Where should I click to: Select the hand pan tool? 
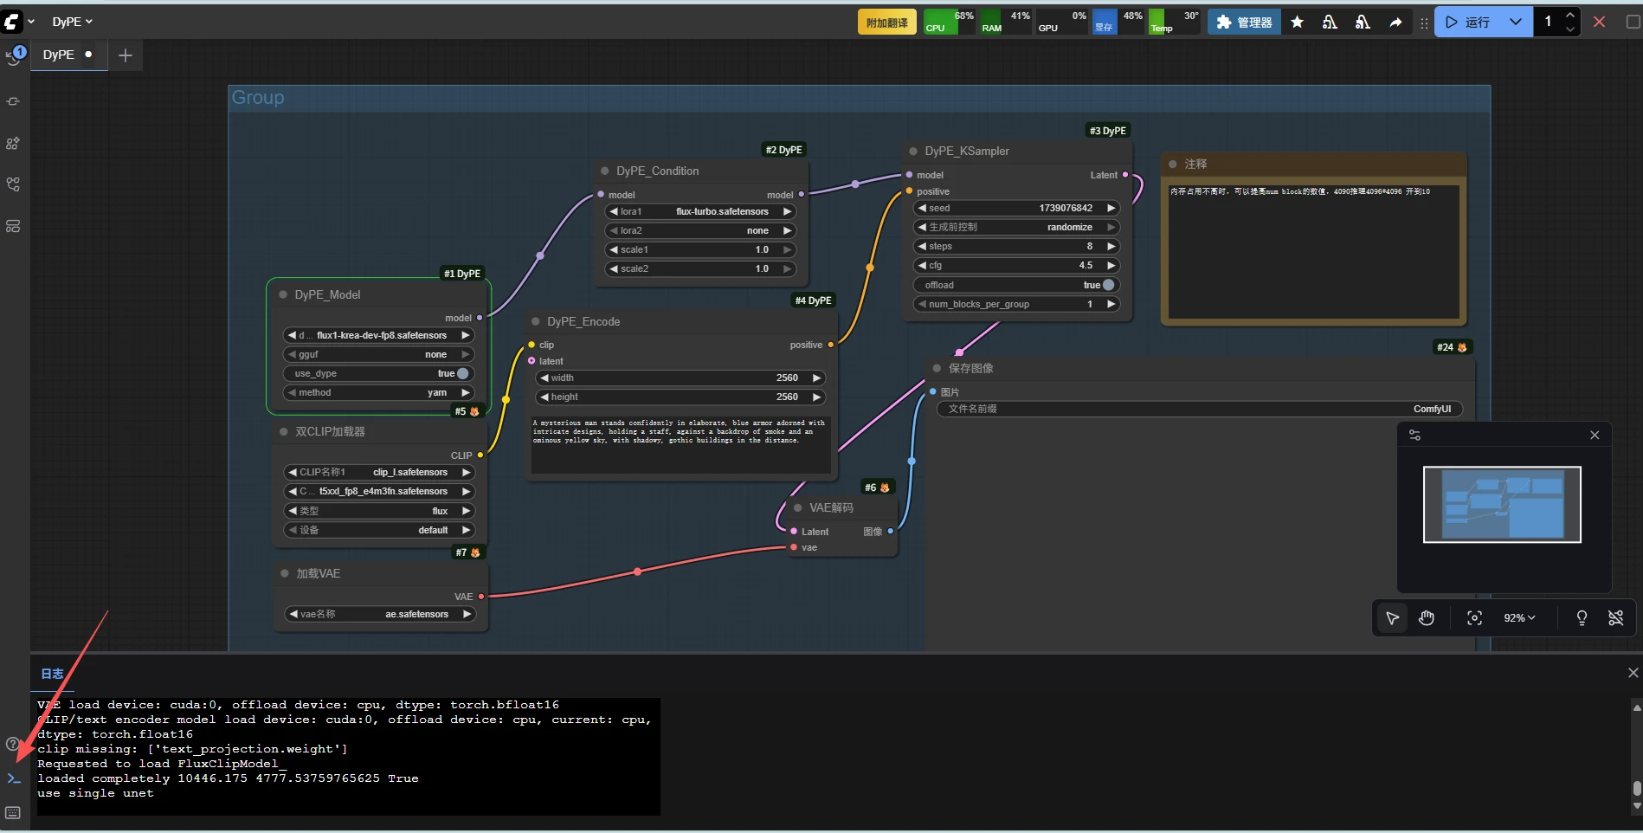pyautogui.click(x=1427, y=617)
